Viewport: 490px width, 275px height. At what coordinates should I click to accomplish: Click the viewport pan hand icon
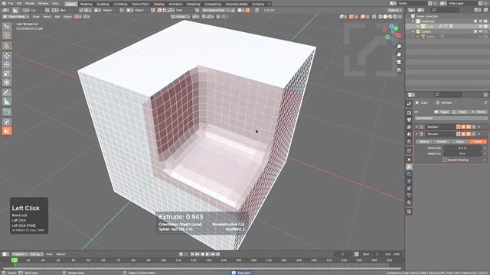click(399, 54)
